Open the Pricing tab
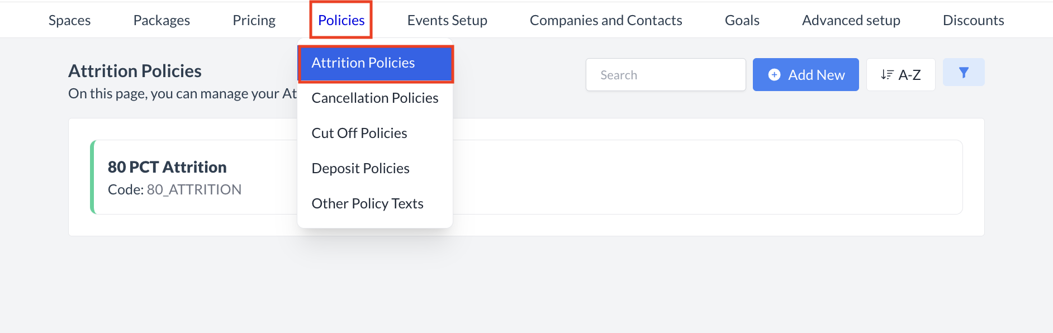 point(254,20)
